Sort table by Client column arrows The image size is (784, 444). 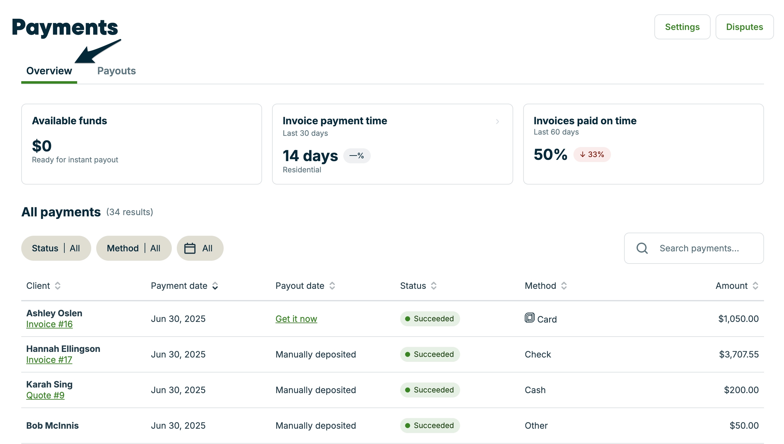[x=58, y=286]
